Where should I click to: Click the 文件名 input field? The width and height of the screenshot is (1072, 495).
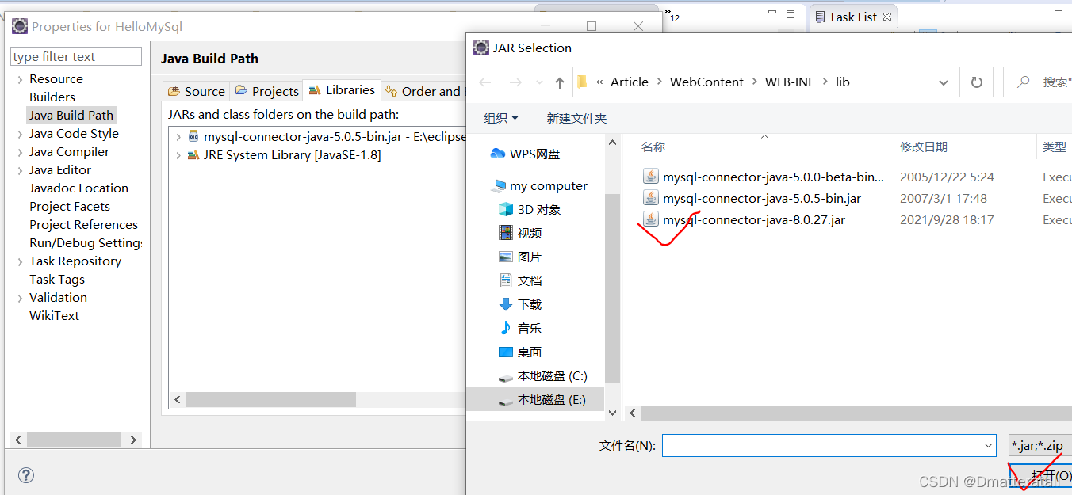(829, 446)
